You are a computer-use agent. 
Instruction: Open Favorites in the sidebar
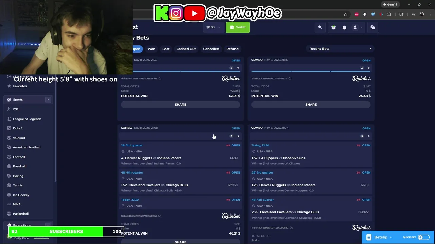[x=20, y=86]
